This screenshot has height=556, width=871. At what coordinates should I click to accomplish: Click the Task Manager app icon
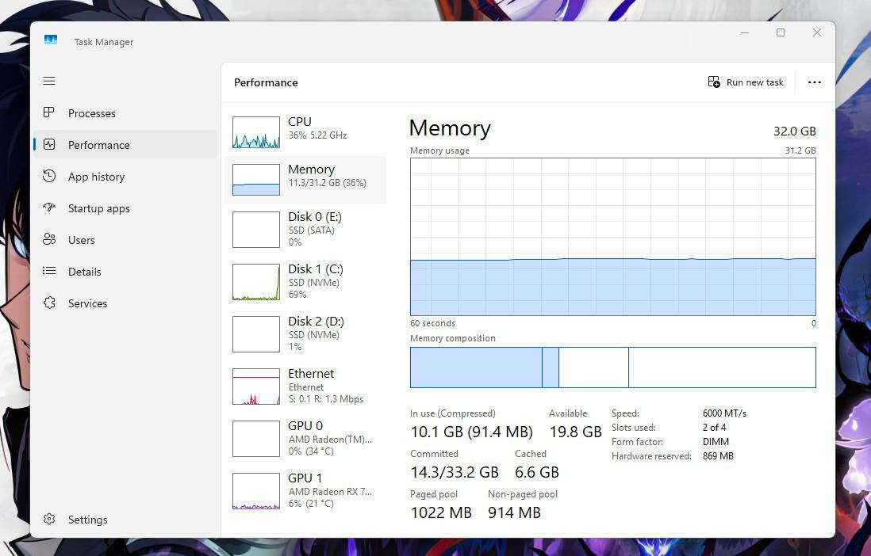click(x=51, y=40)
